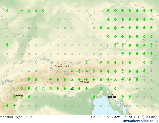Click the Oberstdorf city label
The width and height of the screenshot is (159, 123).
[62, 66]
